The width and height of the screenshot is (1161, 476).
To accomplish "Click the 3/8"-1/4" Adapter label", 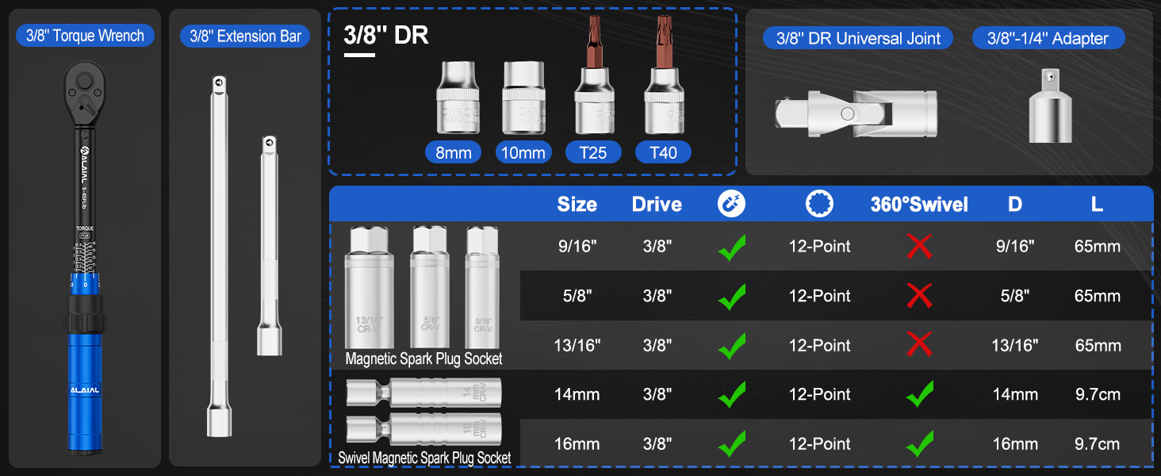I will pos(1048,37).
